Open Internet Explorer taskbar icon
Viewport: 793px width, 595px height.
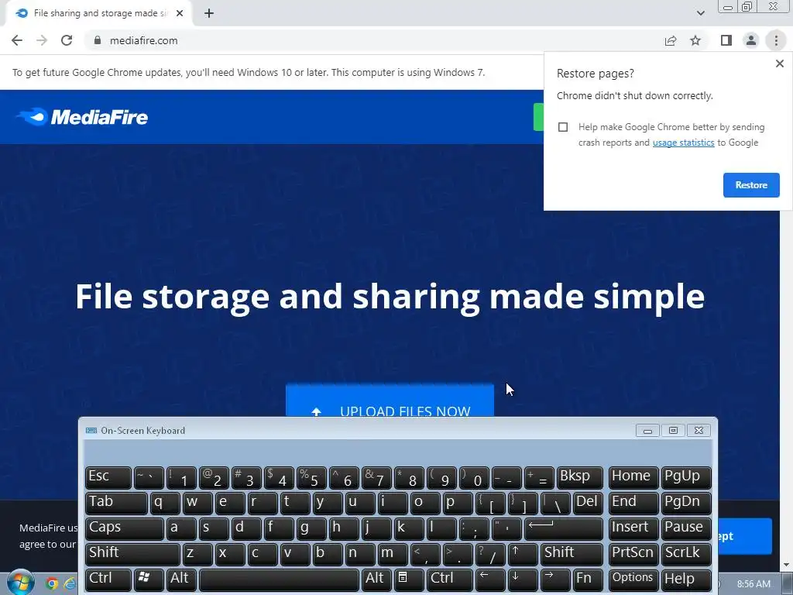70,583
